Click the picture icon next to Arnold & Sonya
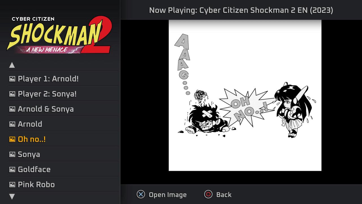This screenshot has height=204, width=362. click(12, 109)
